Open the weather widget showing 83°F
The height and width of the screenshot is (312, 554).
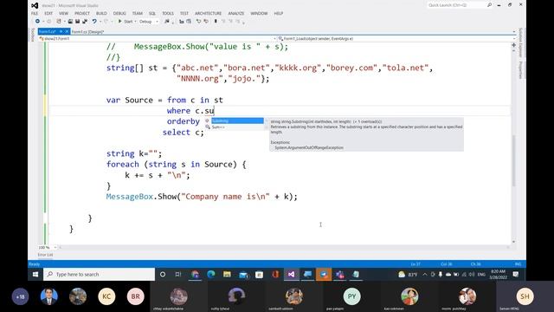pos(408,275)
